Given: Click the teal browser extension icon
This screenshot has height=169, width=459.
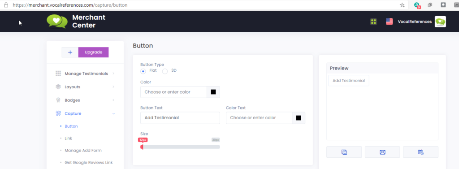Looking at the screenshot, I should pyautogui.click(x=417, y=5).
